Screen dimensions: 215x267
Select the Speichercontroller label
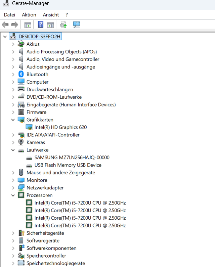pos(46,256)
